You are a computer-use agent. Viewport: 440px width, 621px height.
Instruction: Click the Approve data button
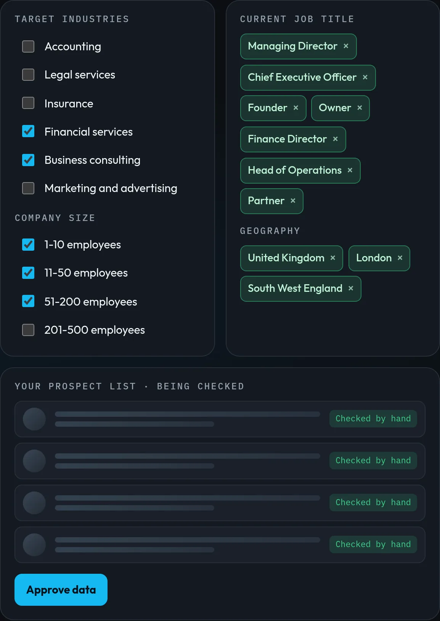point(61,590)
